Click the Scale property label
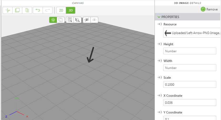 click(167, 78)
